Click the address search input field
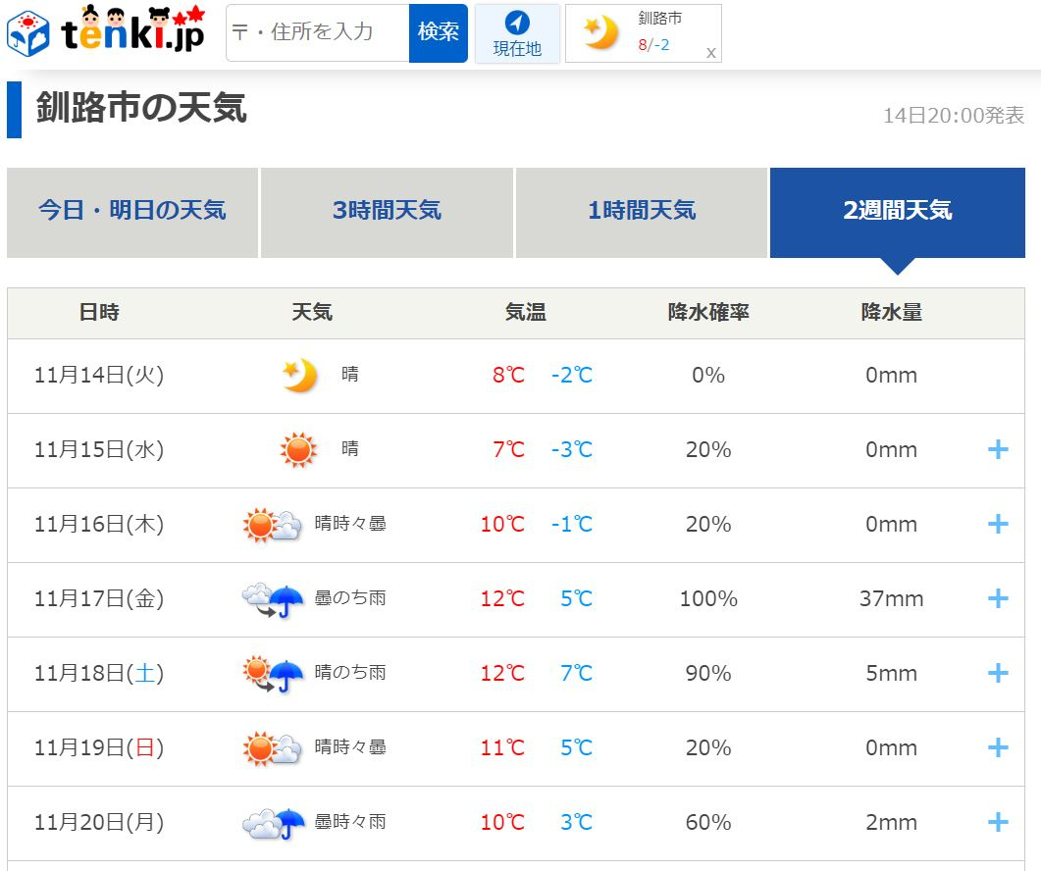 click(318, 32)
